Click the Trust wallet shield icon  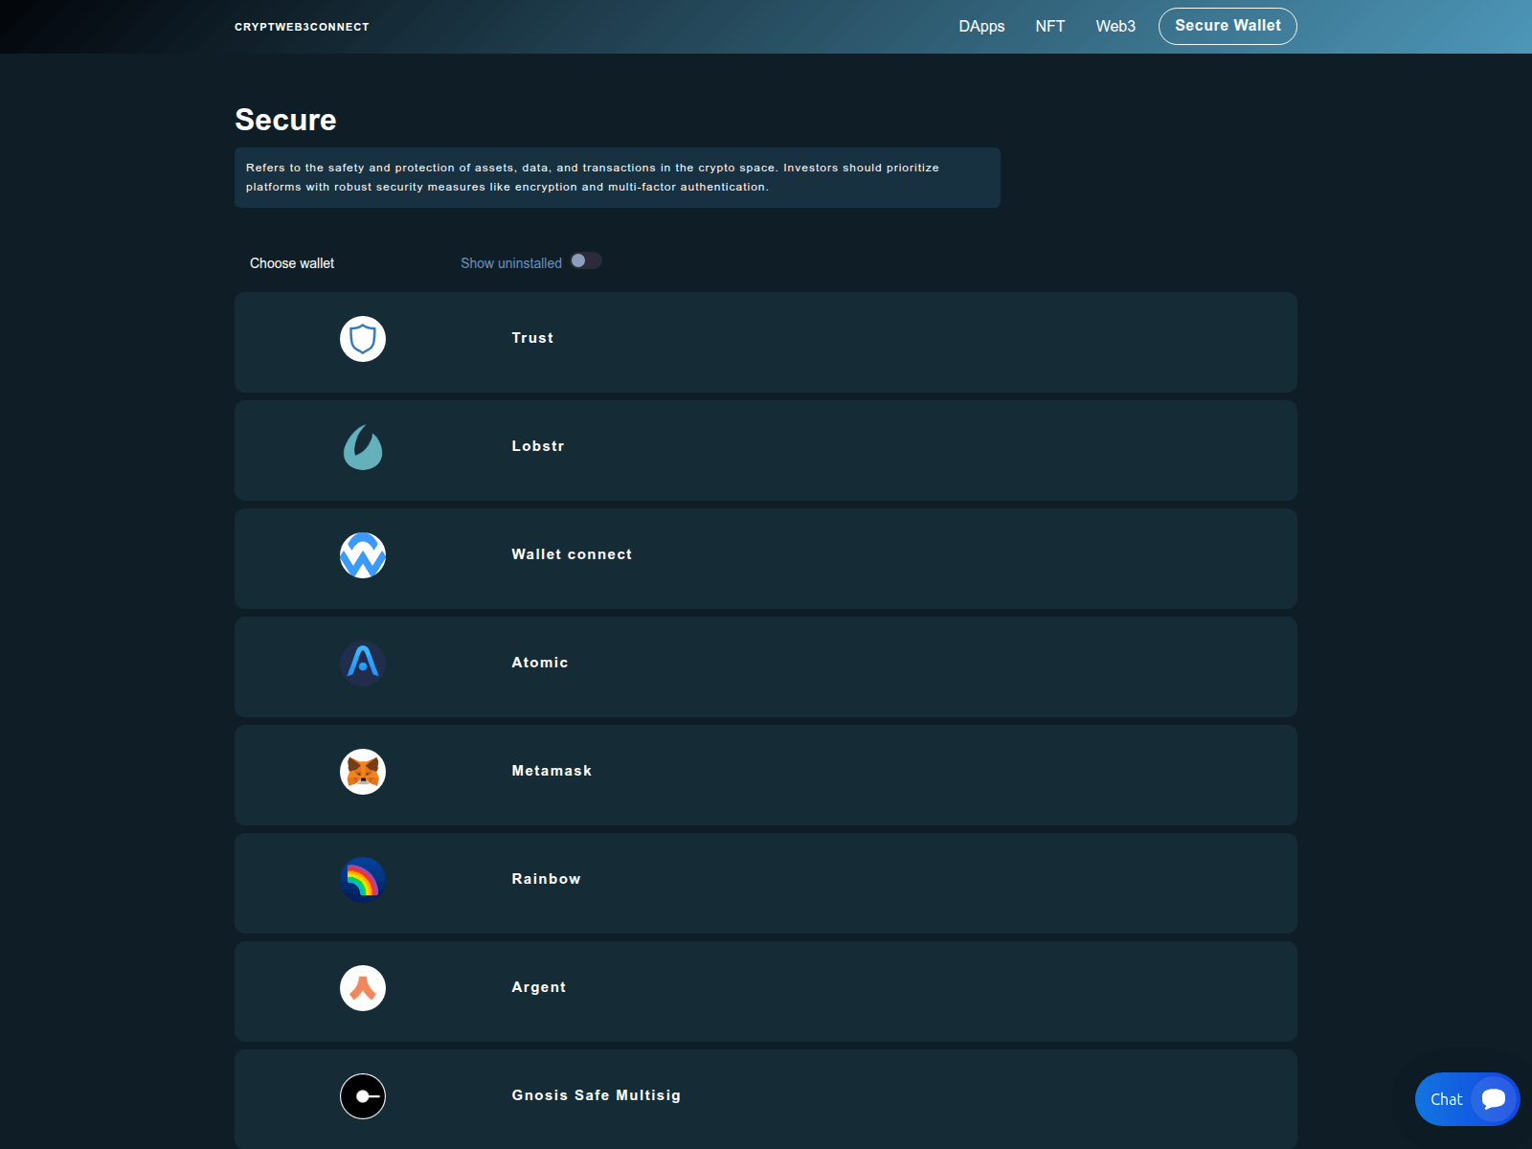[363, 339]
